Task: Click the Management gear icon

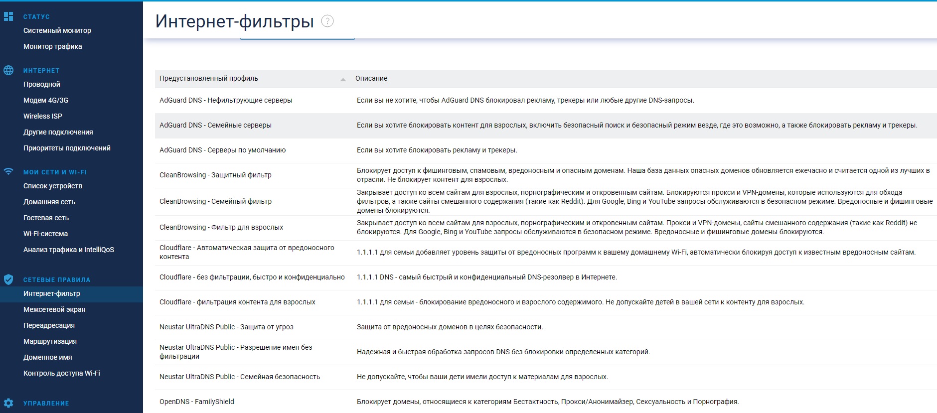Action: click(x=8, y=403)
